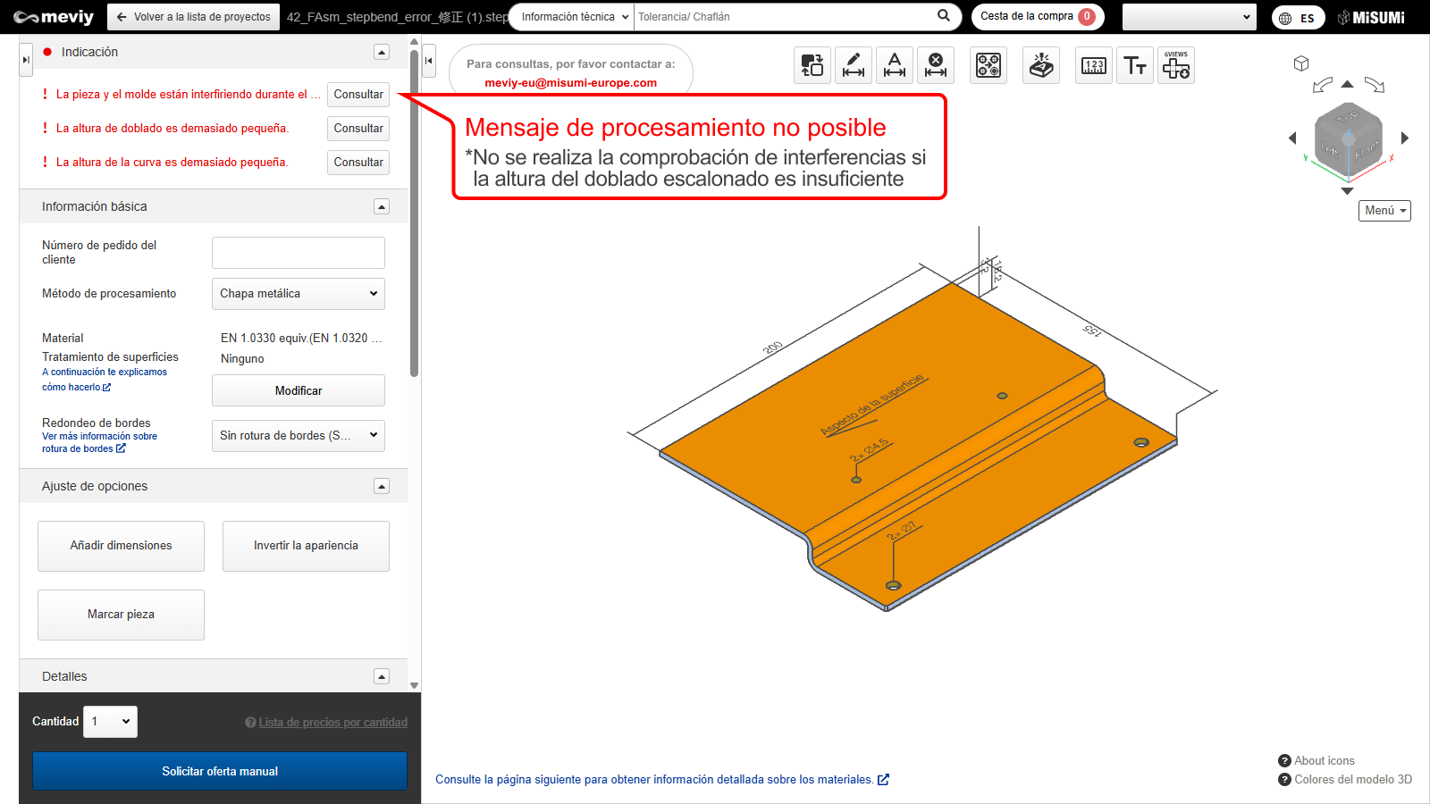Click the 6VIEWS download icon
This screenshot has width=1430, height=804.
[x=1175, y=65]
